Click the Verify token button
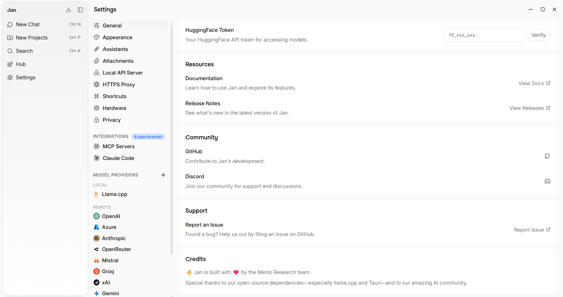This screenshot has height=297, width=563. point(538,35)
